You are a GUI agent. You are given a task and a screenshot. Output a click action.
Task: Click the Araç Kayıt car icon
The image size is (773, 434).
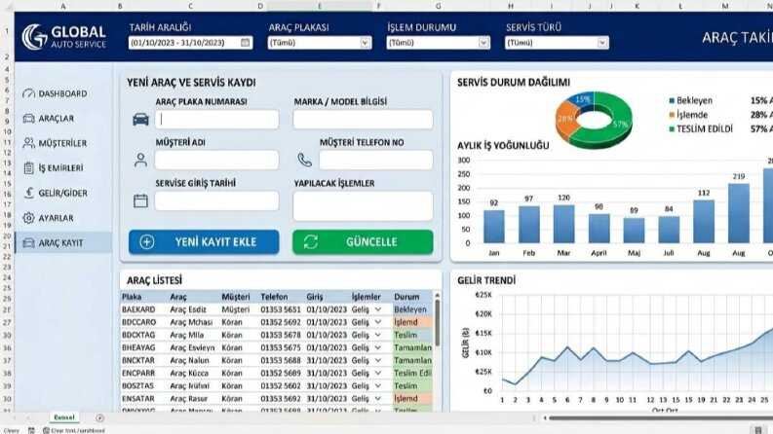click(x=28, y=242)
